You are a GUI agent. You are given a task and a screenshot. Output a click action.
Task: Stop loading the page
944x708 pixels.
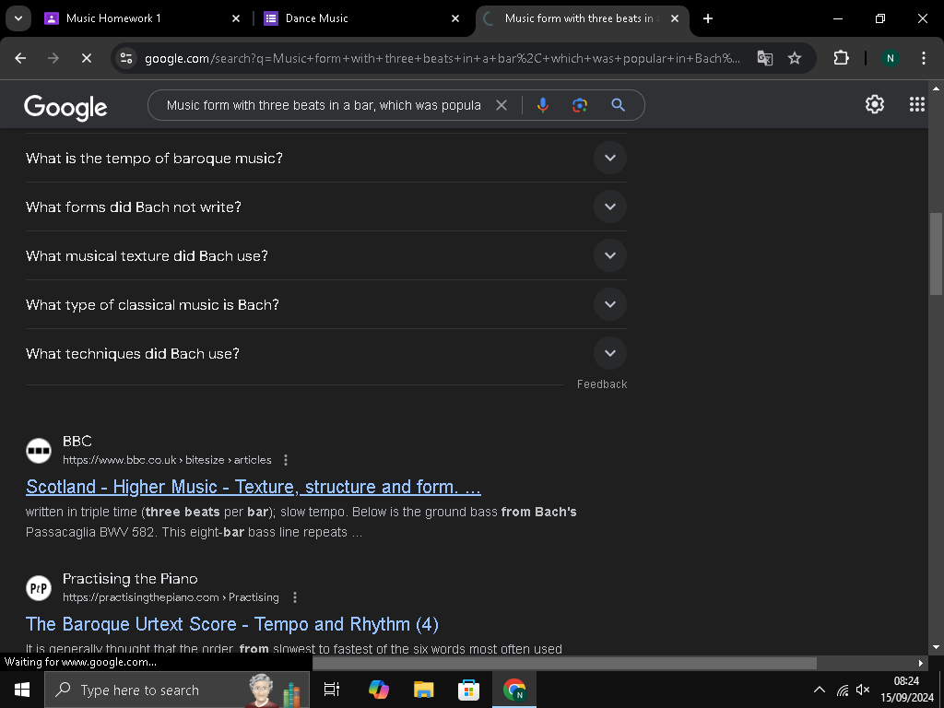point(86,58)
